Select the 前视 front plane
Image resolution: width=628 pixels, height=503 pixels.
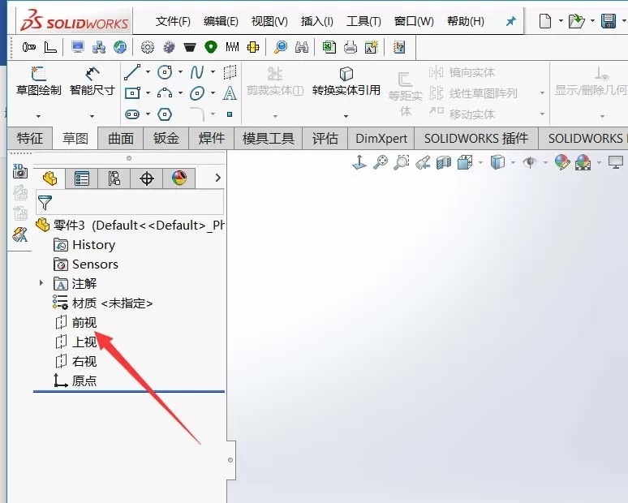coord(76,322)
